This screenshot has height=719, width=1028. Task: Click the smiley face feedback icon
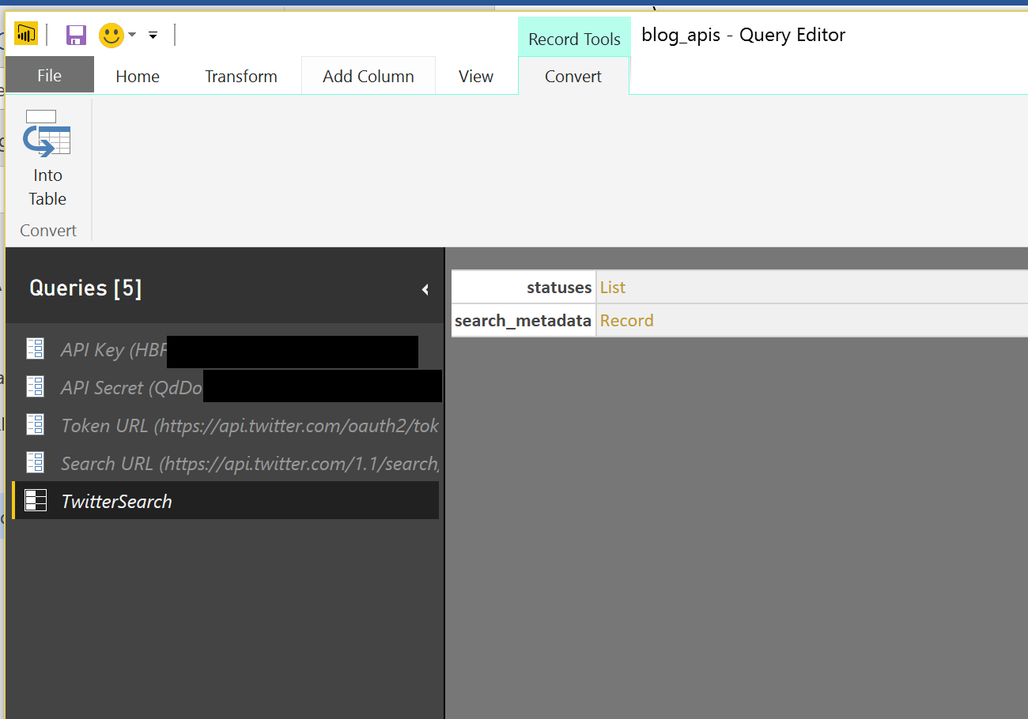(x=111, y=35)
